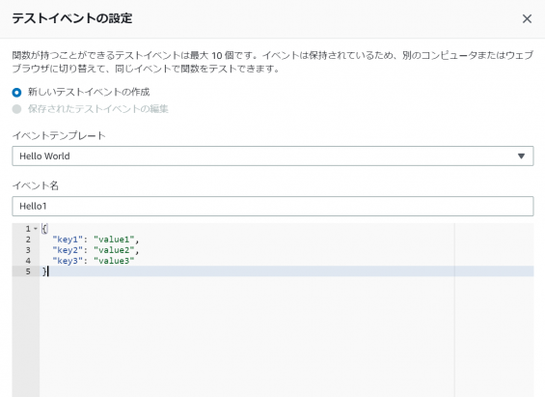The image size is (545, 397).
Task: Open the Hello World event template dropdown
Action: tap(273, 156)
